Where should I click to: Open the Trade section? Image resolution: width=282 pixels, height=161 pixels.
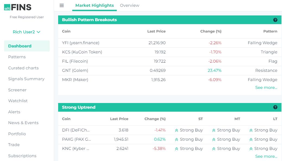click(14, 145)
